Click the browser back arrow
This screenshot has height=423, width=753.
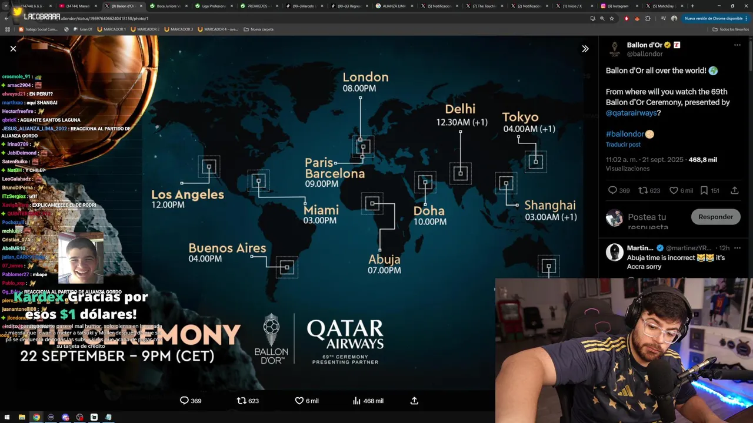pyautogui.click(x=6, y=18)
